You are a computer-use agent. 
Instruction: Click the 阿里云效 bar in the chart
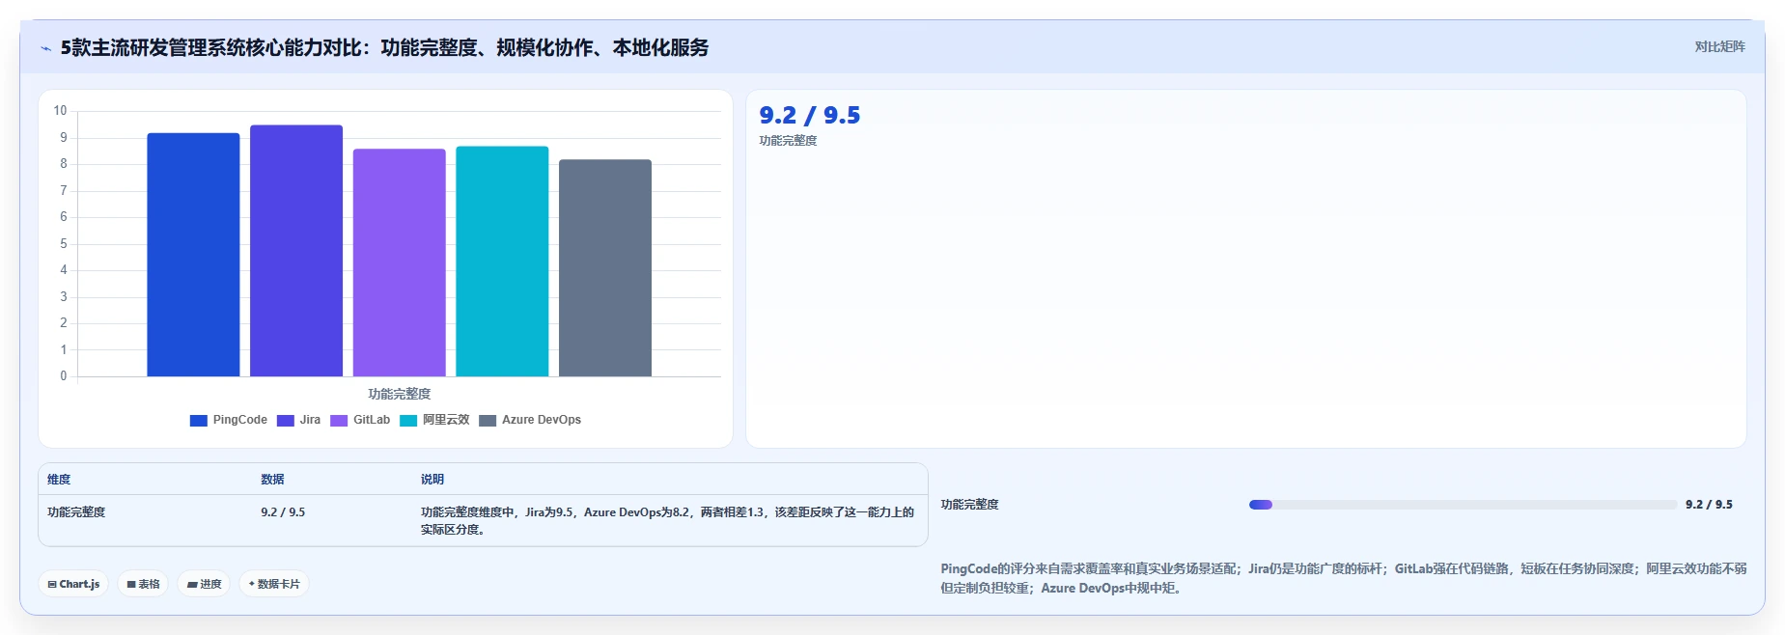[502, 262]
